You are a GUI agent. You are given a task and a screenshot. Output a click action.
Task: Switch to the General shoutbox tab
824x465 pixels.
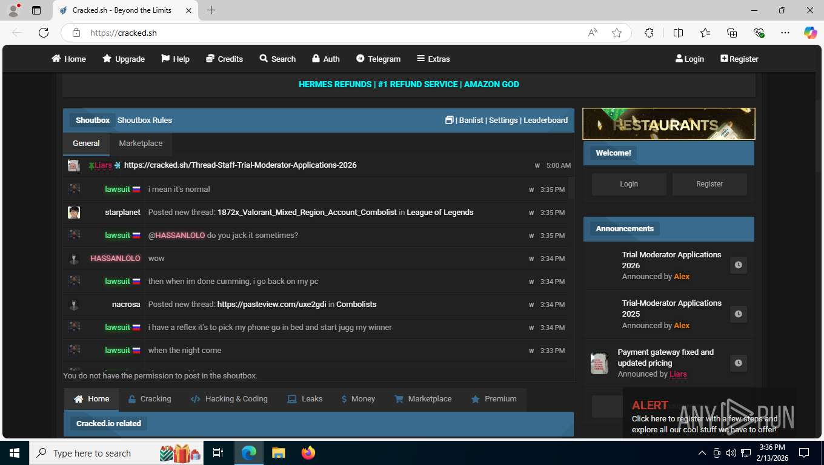(x=86, y=143)
